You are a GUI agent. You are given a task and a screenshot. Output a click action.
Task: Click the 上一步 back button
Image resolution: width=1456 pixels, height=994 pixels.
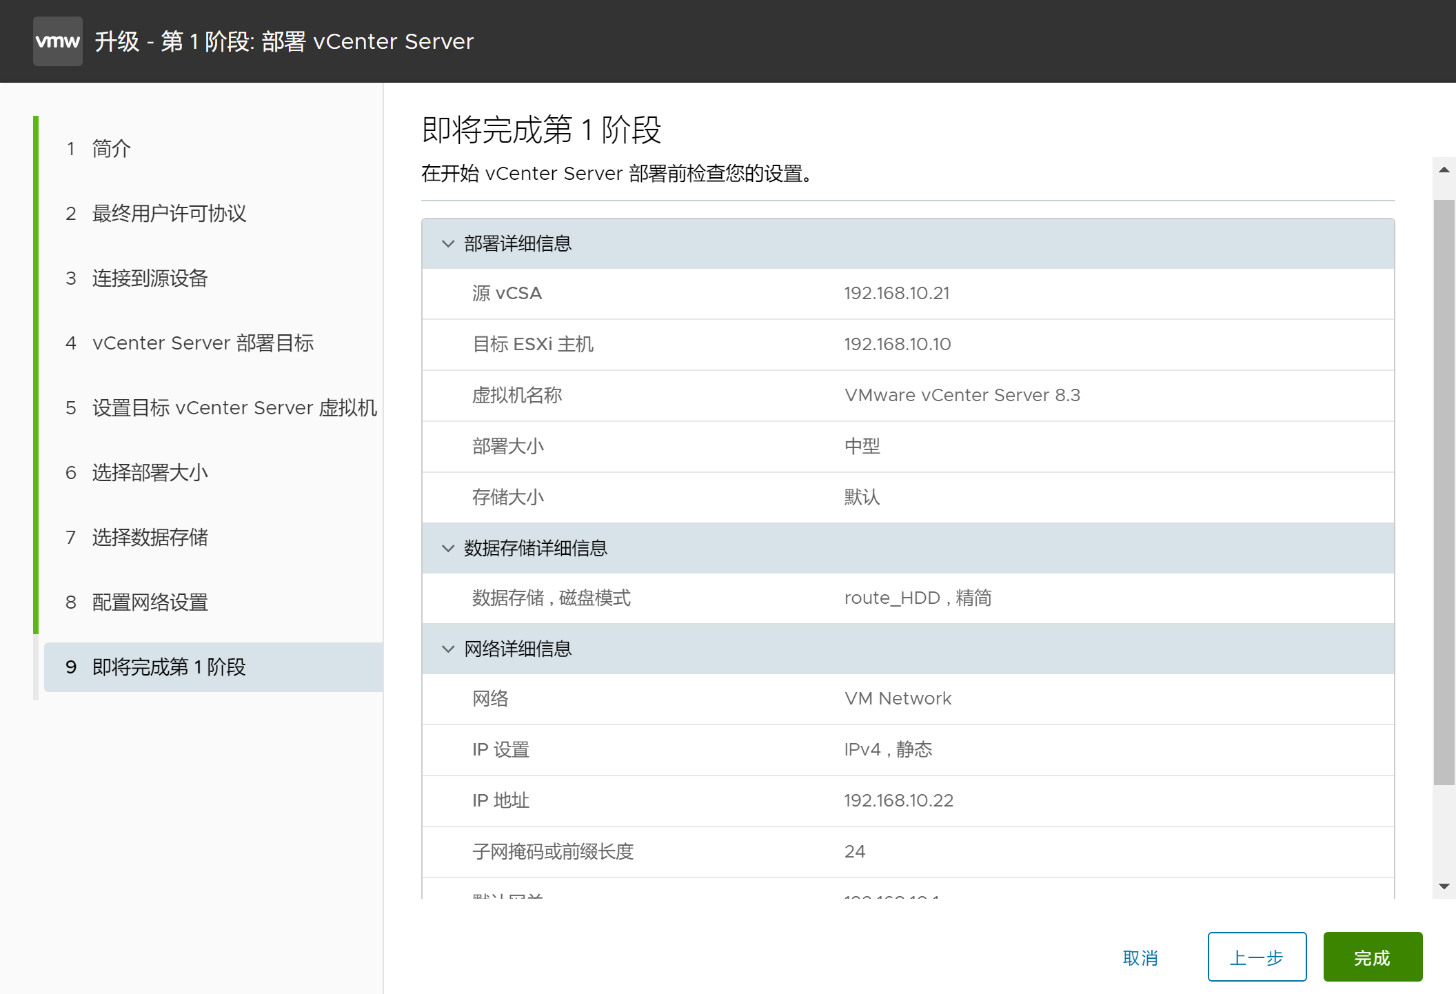(1257, 957)
